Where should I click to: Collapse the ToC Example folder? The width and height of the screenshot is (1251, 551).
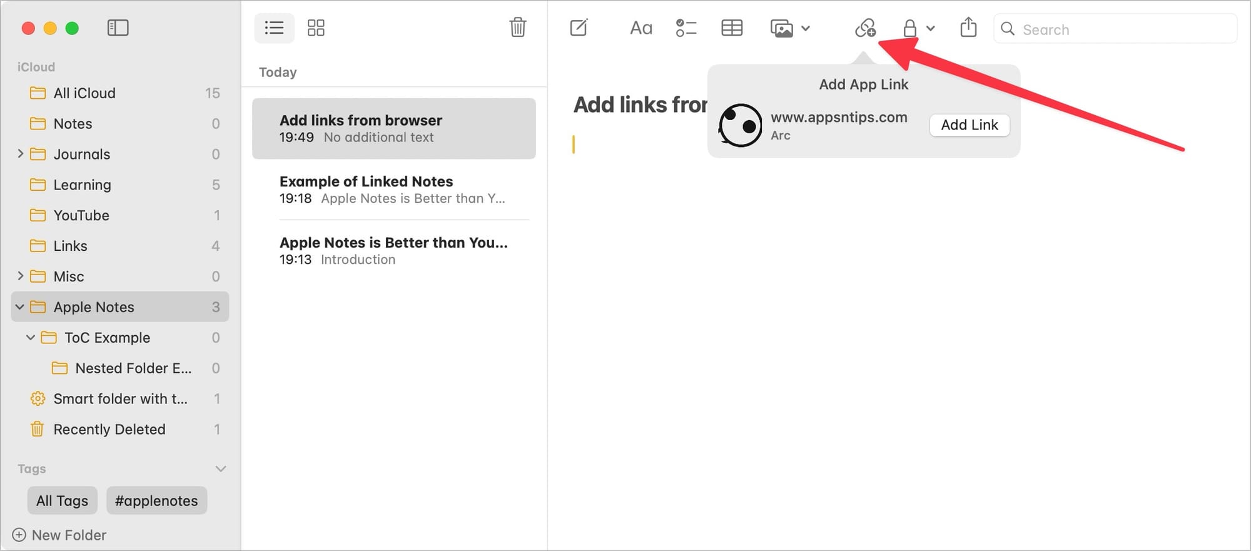point(30,338)
